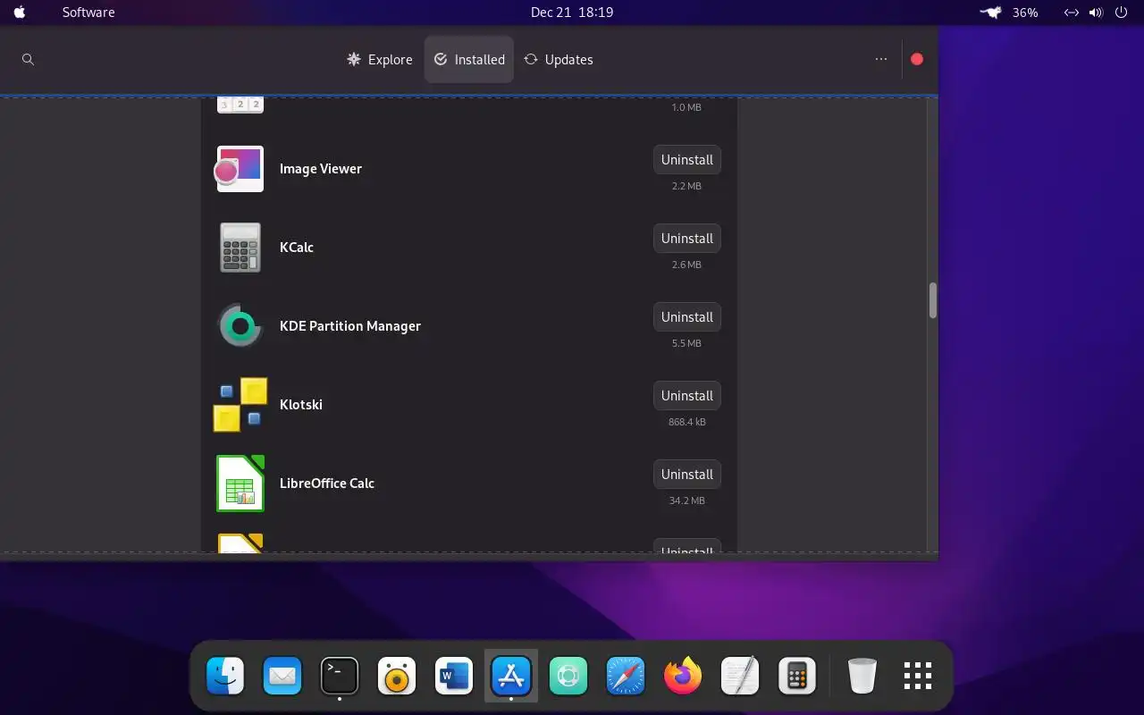This screenshot has height=715, width=1144.
Task: Uninstall Klotski
Action: (687, 396)
